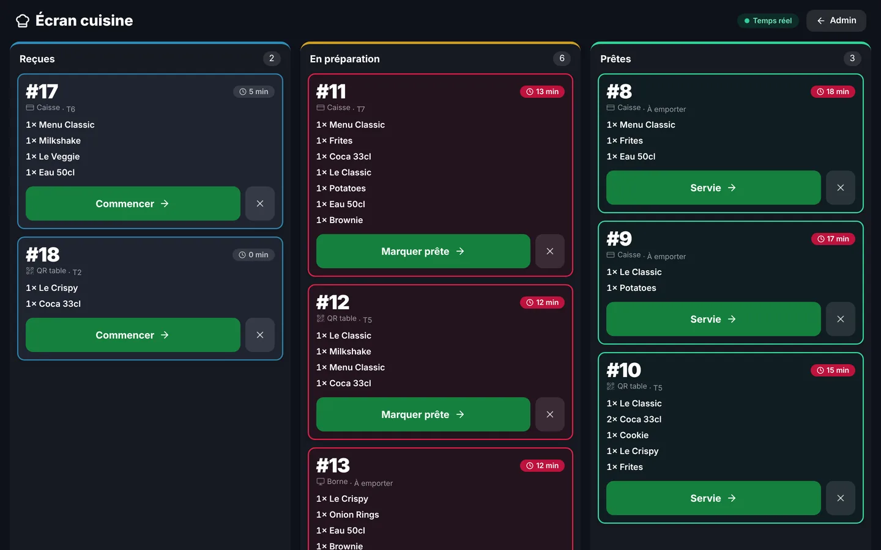Select the Reçues column header
881x550 pixels.
pos(37,59)
